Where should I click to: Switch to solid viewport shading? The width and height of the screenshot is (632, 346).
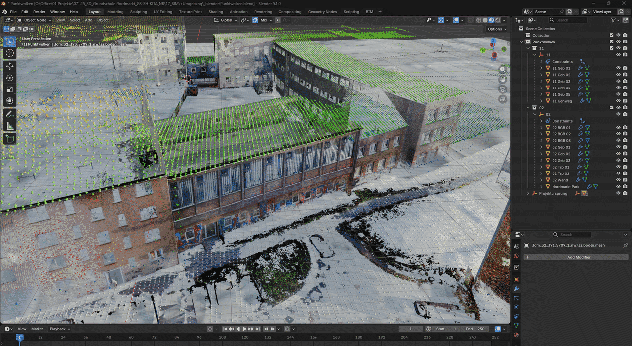point(485,20)
